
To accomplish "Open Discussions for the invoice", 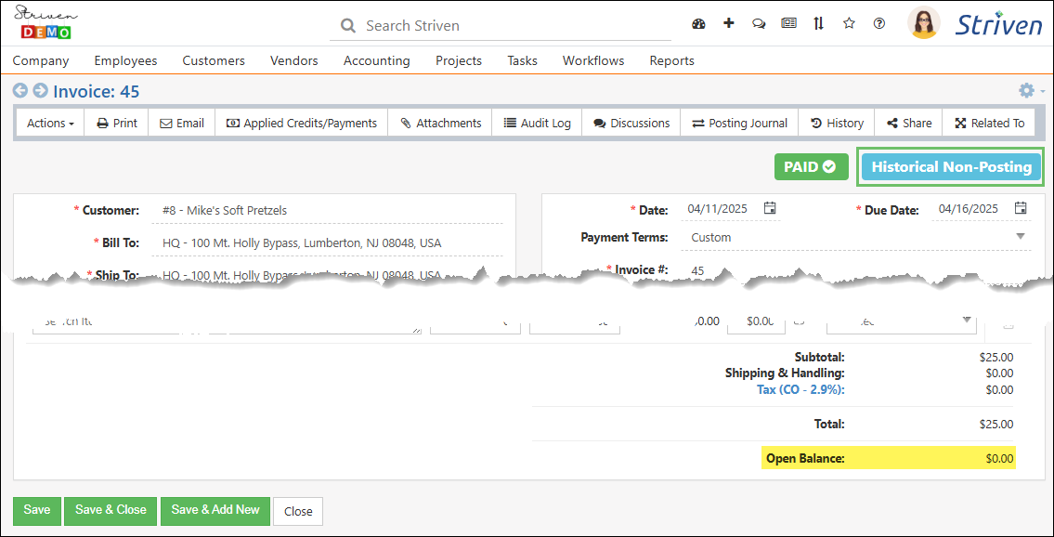I will [631, 123].
